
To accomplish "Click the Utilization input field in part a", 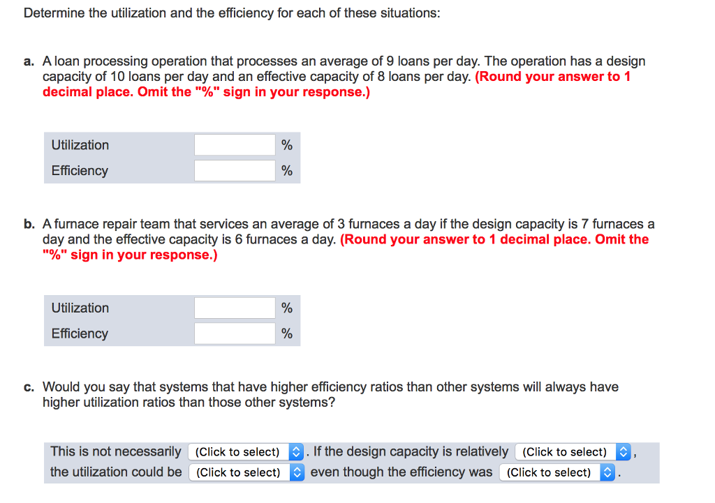I will coord(234,144).
